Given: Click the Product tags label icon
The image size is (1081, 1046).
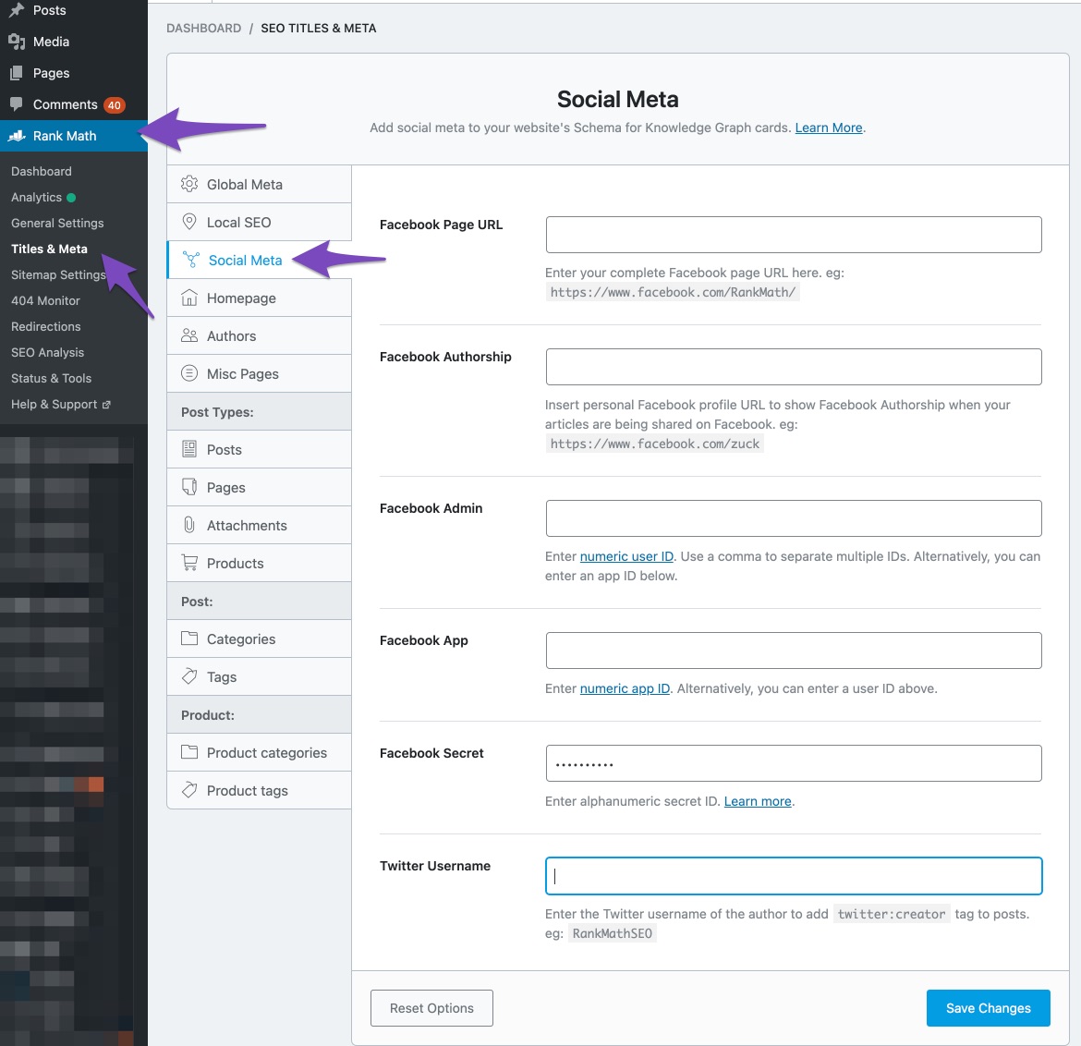Looking at the screenshot, I should (188, 790).
